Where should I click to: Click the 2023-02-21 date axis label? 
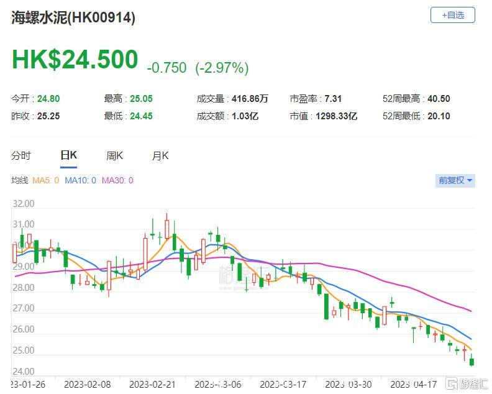pos(152,384)
